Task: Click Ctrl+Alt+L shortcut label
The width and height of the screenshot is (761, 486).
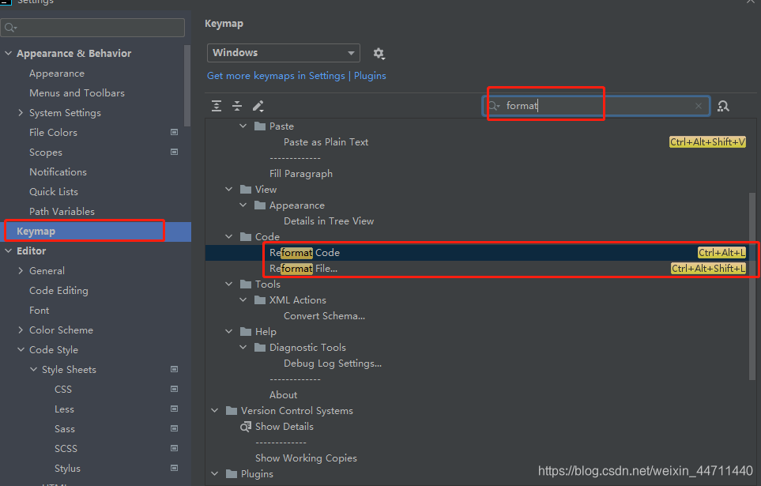Action: click(x=721, y=252)
